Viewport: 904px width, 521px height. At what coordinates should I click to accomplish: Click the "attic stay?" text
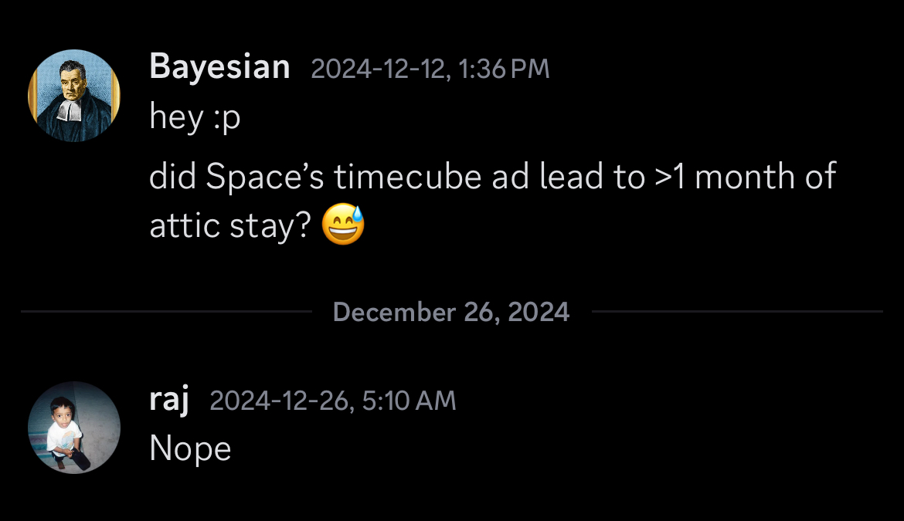click(x=230, y=227)
